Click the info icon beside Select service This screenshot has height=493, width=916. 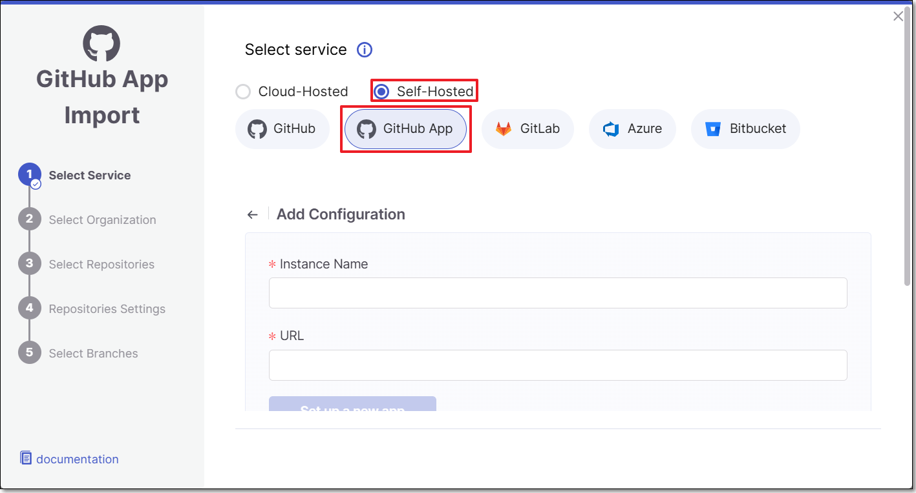(365, 50)
